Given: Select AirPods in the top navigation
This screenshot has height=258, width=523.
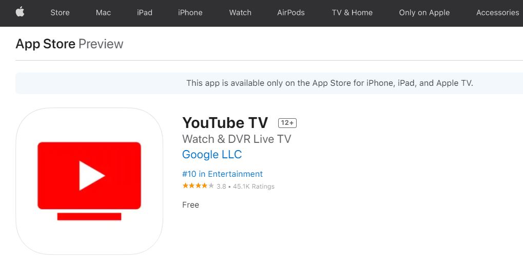Looking at the screenshot, I should (x=291, y=13).
